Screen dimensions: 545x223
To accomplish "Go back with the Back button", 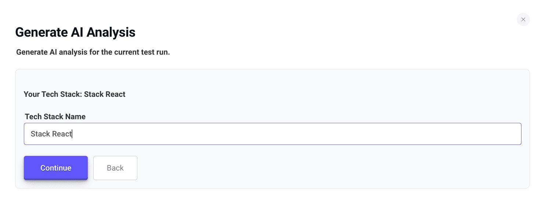I will [115, 168].
